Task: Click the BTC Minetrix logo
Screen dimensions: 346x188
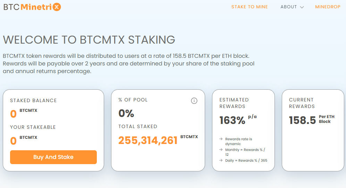Action: point(32,7)
